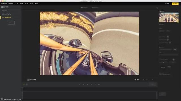Open the 文件 menu
Screen dimensions: 181x101
(17, 4)
